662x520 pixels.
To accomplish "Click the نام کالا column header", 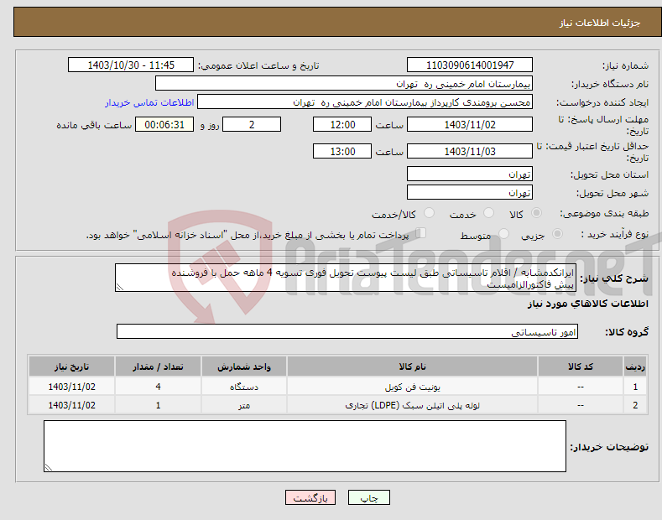I will coord(412,367).
